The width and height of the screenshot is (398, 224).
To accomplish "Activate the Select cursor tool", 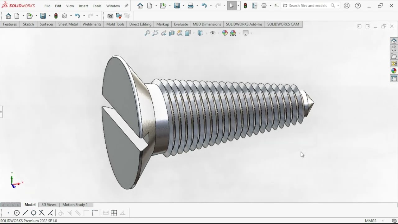I will [x=232, y=6].
